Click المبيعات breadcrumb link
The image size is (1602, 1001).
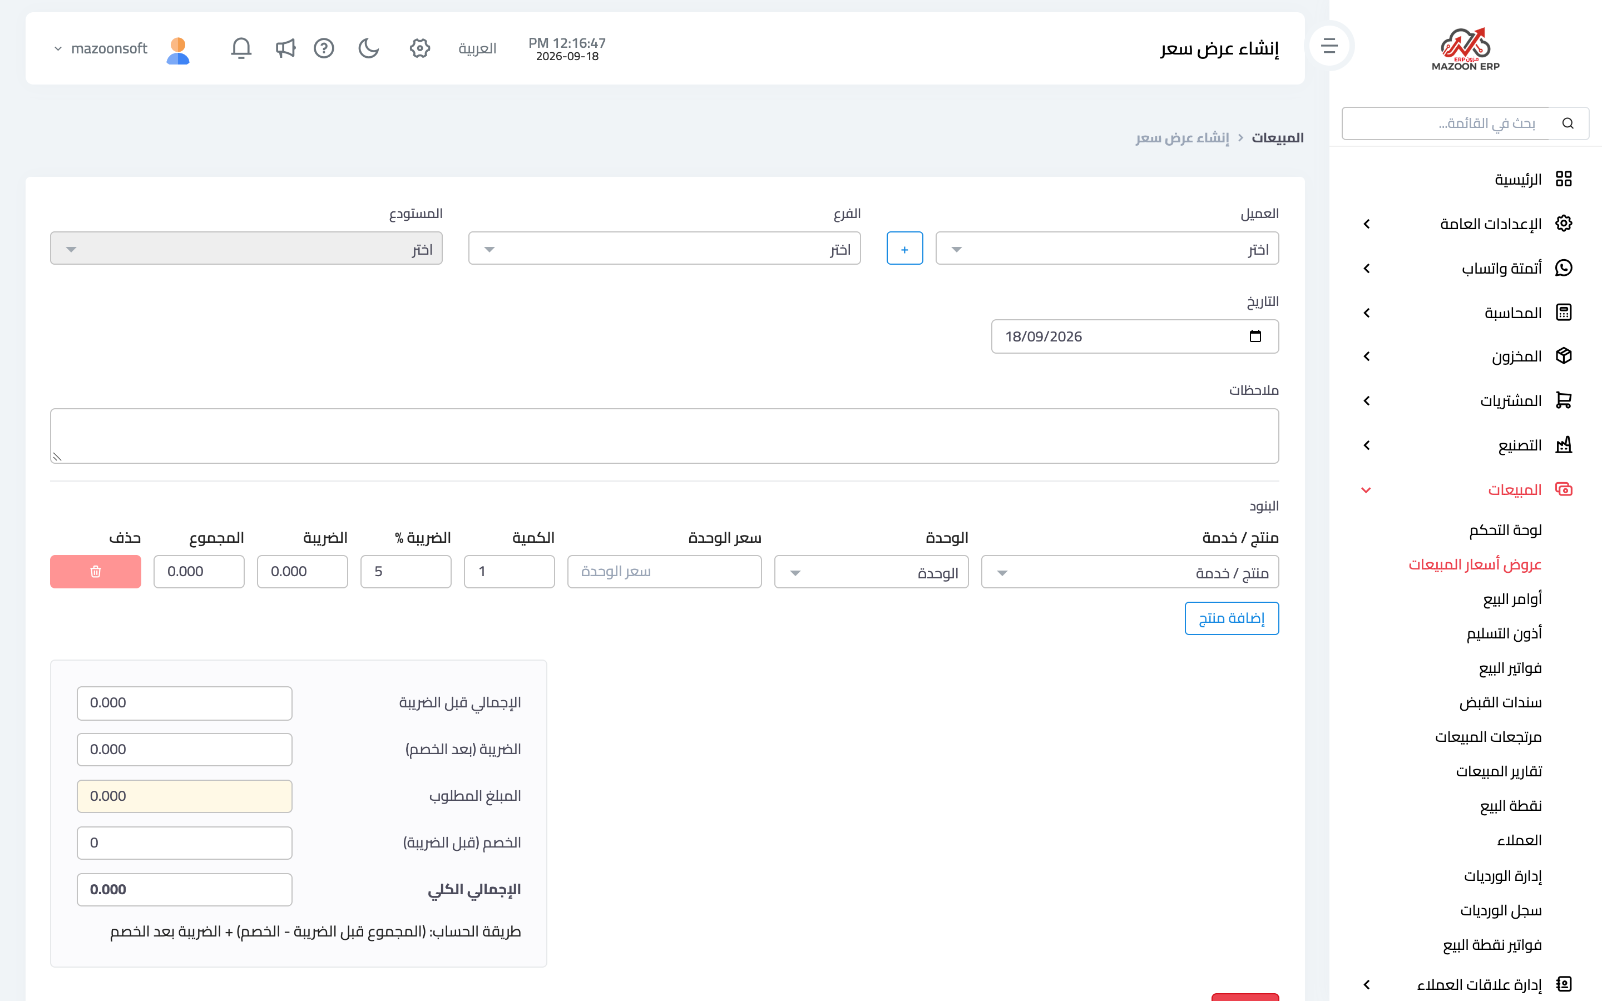point(1277,138)
